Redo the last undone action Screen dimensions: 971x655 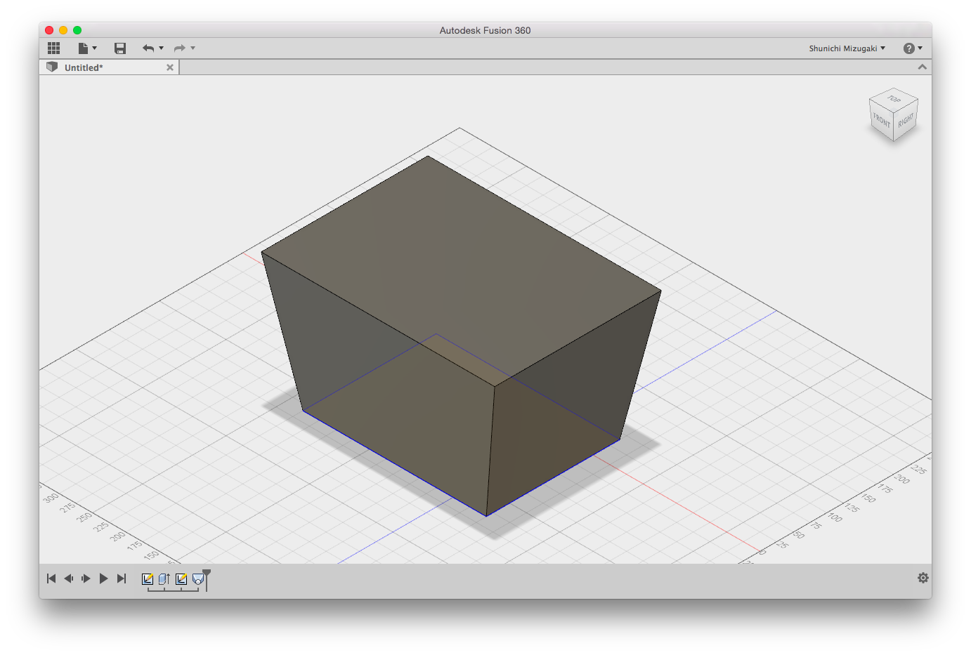pos(180,48)
